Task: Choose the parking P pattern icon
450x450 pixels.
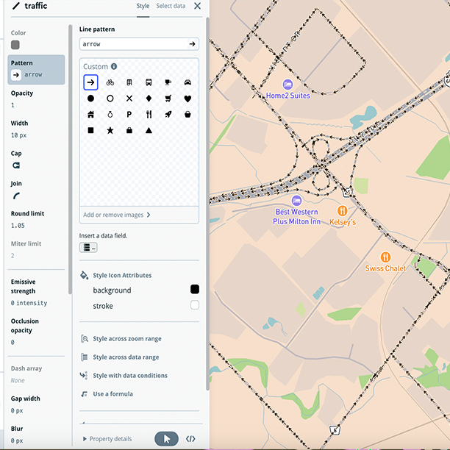Action: (129, 115)
